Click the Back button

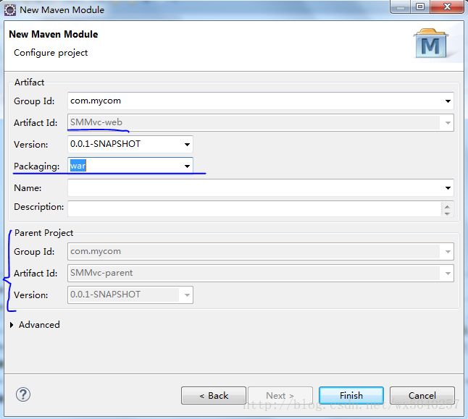214,395
